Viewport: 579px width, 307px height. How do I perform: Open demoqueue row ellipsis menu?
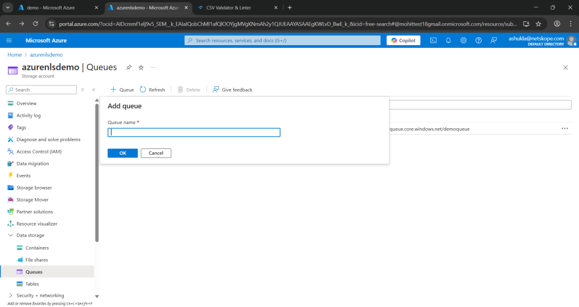(x=565, y=129)
